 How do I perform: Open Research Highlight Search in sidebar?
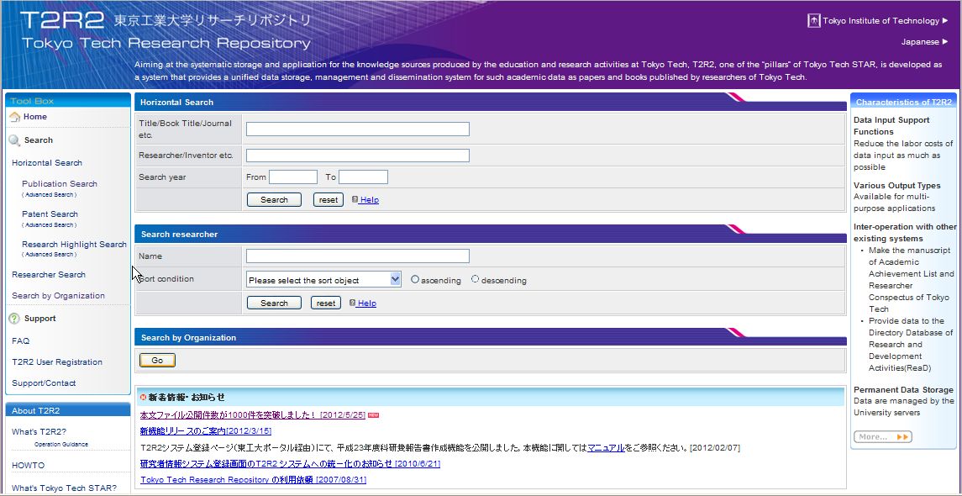[x=74, y=245]
